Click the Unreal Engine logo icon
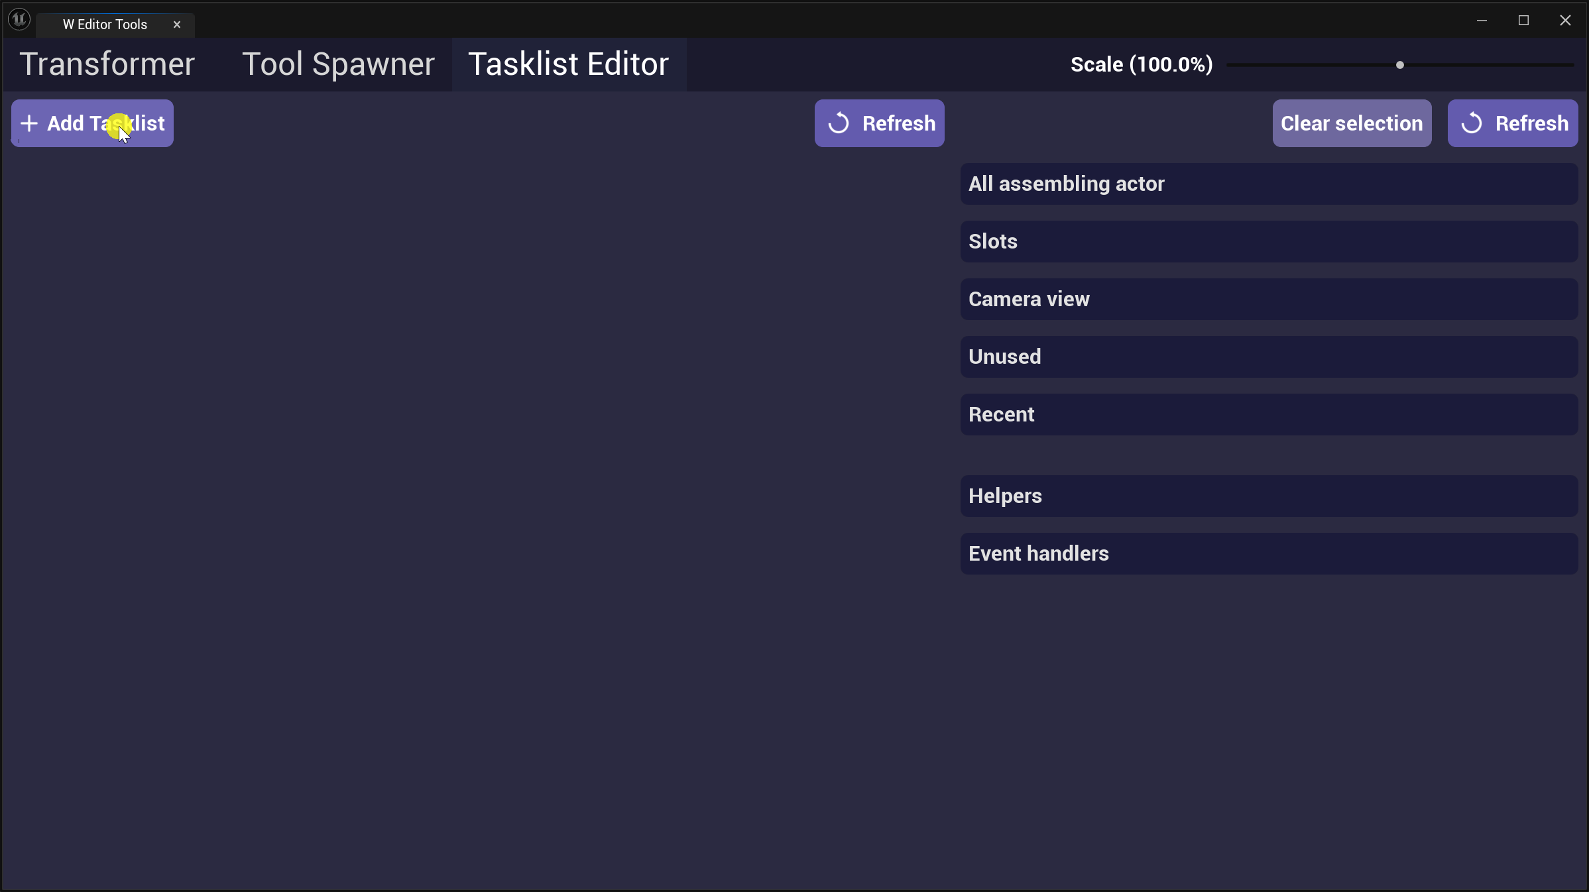The image size is (1589, 892). 19,20
